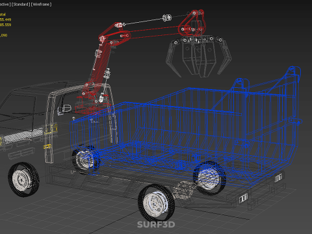Open the cut-off Perspective view label menu
The width and height of the screenshot is (312, 234).
pyautogui.click(x=5, y=5)
